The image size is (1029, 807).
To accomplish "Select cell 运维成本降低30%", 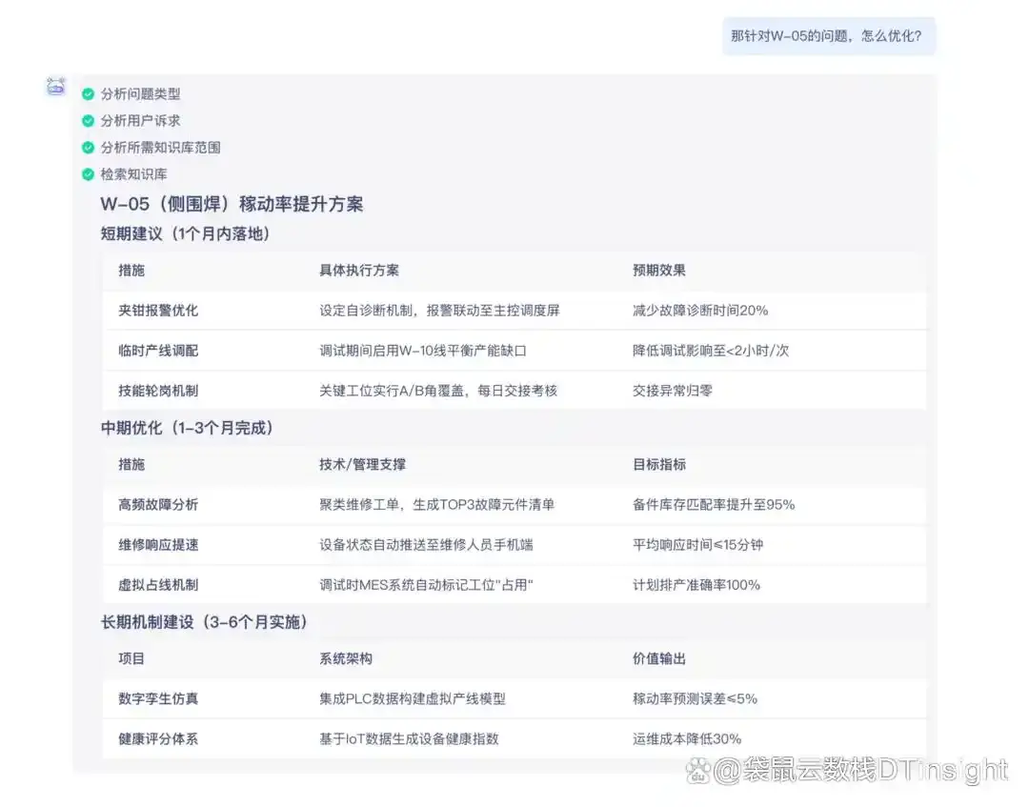I will (x=687, y=738).
